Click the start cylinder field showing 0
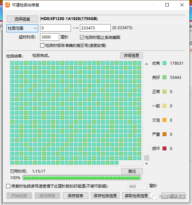The width and height of the screenshot is (192, 205). pyautogui.click(x=55, y=28)
